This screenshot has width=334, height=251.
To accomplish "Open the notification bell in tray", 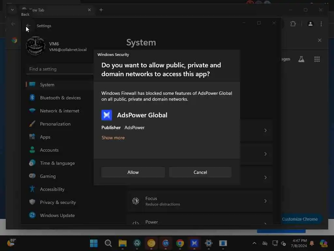I will coord(312,243).
